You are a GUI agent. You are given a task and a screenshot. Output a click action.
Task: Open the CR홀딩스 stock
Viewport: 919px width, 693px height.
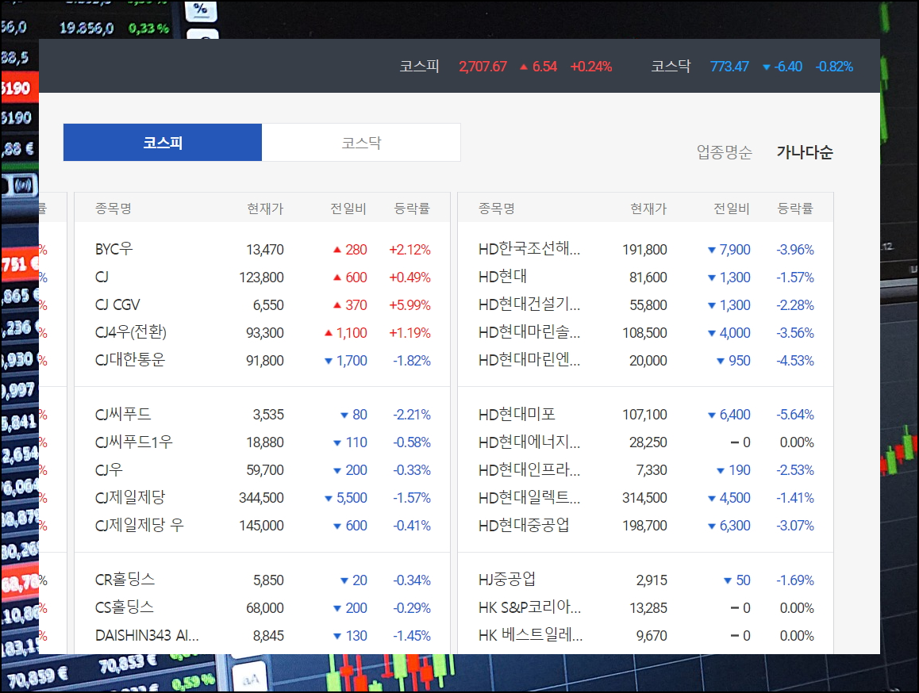coord(125,580)
